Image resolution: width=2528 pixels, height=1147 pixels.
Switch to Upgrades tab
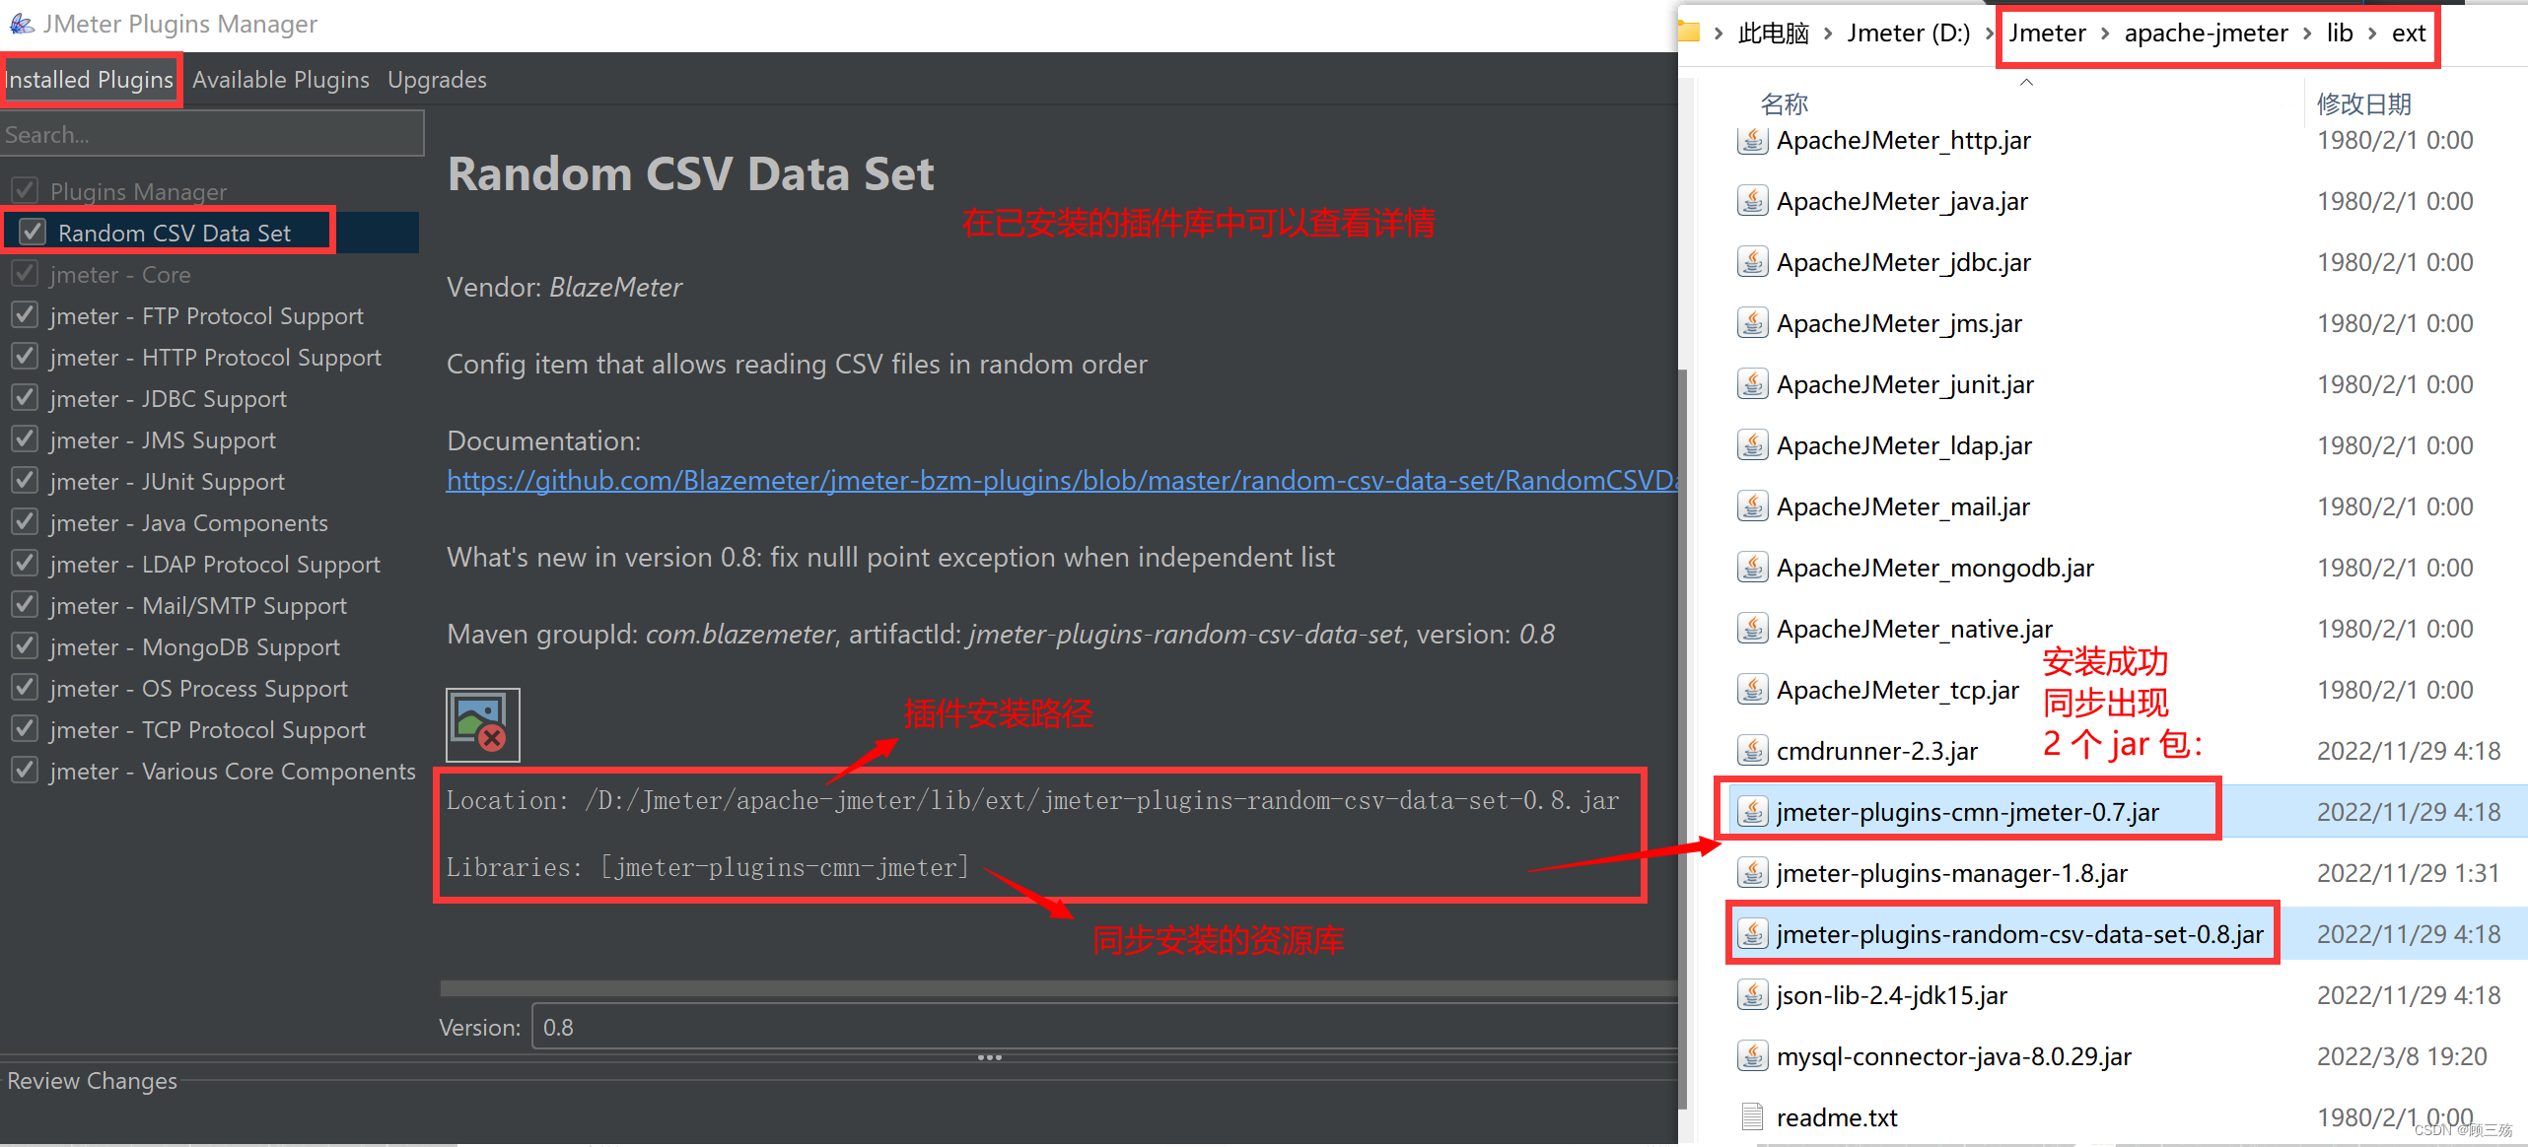437,80
